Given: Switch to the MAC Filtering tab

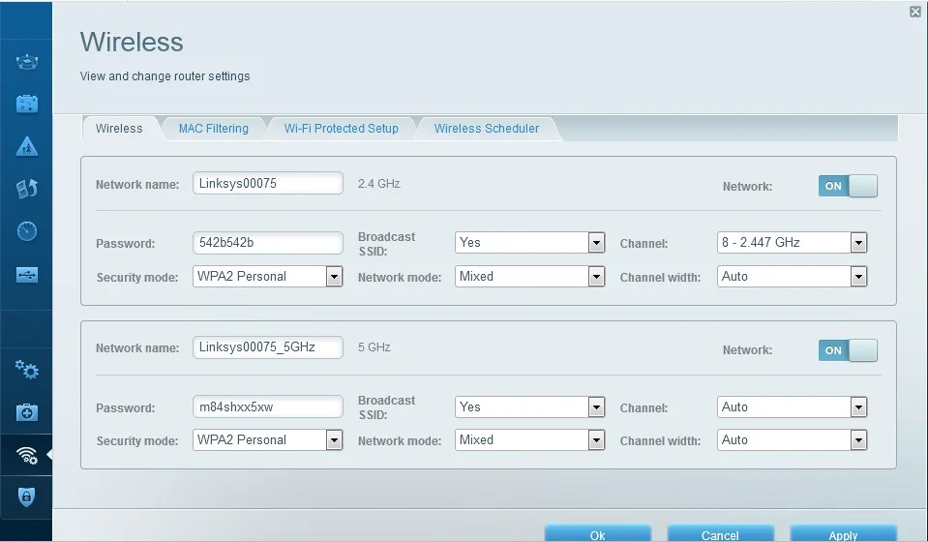Looking at the screenshot, I should (214, 129).
